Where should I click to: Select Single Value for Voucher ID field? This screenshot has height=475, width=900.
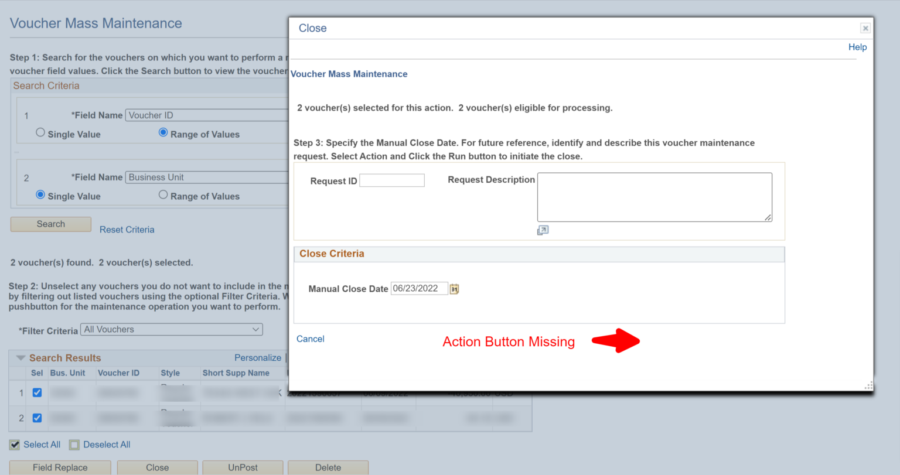[40, 133]
